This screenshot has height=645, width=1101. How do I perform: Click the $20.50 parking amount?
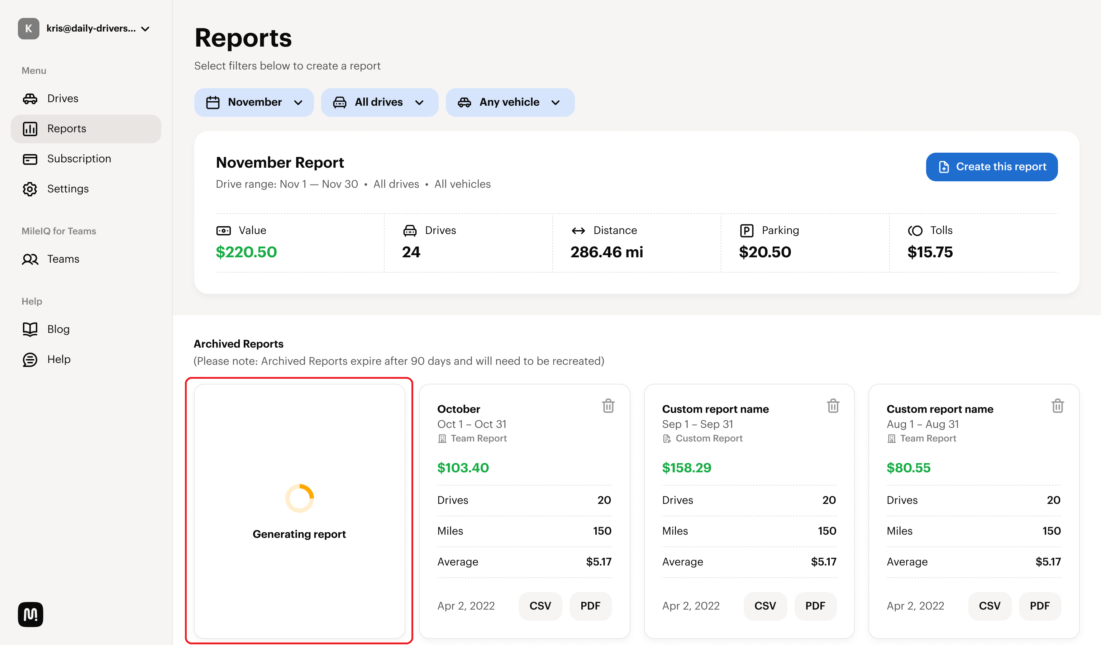click(765, 252)
